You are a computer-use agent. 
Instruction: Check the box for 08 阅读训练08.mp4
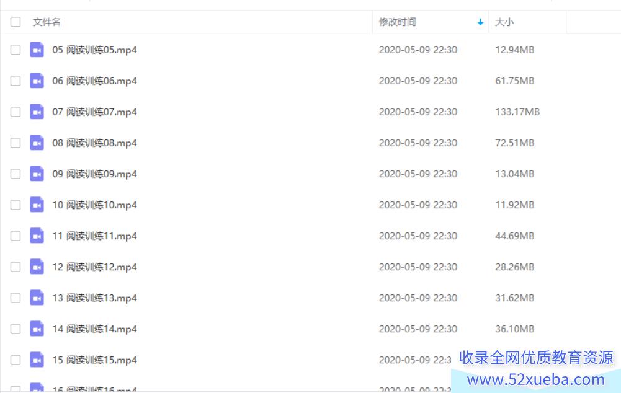click(16, 143)
